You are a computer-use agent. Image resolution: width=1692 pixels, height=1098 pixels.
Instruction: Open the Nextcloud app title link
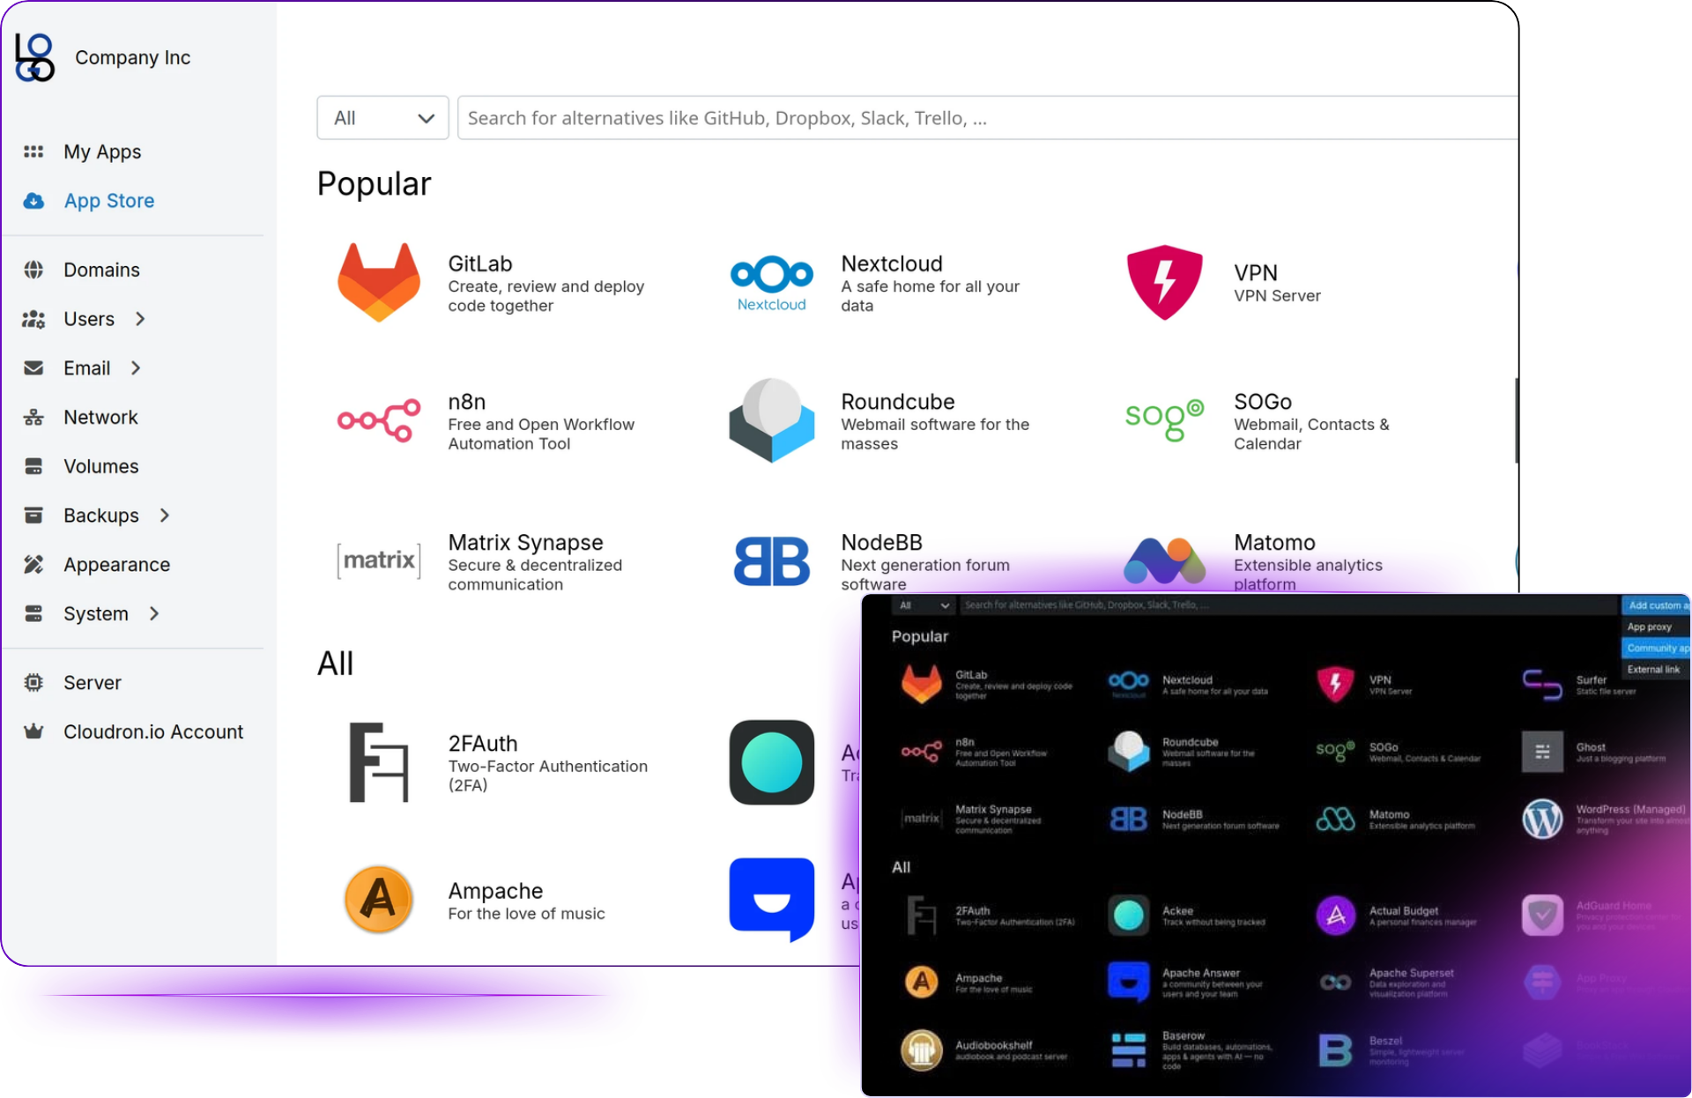click(x=892, y=263)
